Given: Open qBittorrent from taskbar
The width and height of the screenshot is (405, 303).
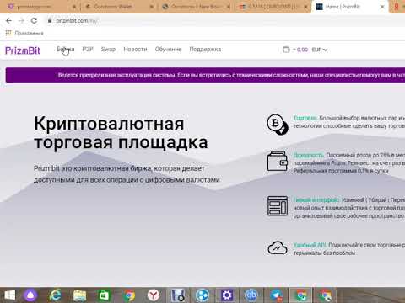Looking at the screenshot, I should [x=251, y=295].
